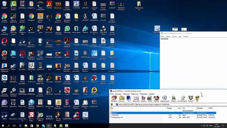Click the Тест (Test) icon in WinRAR
The width and height of the screenshot is (227, 128).
point(129,99)
